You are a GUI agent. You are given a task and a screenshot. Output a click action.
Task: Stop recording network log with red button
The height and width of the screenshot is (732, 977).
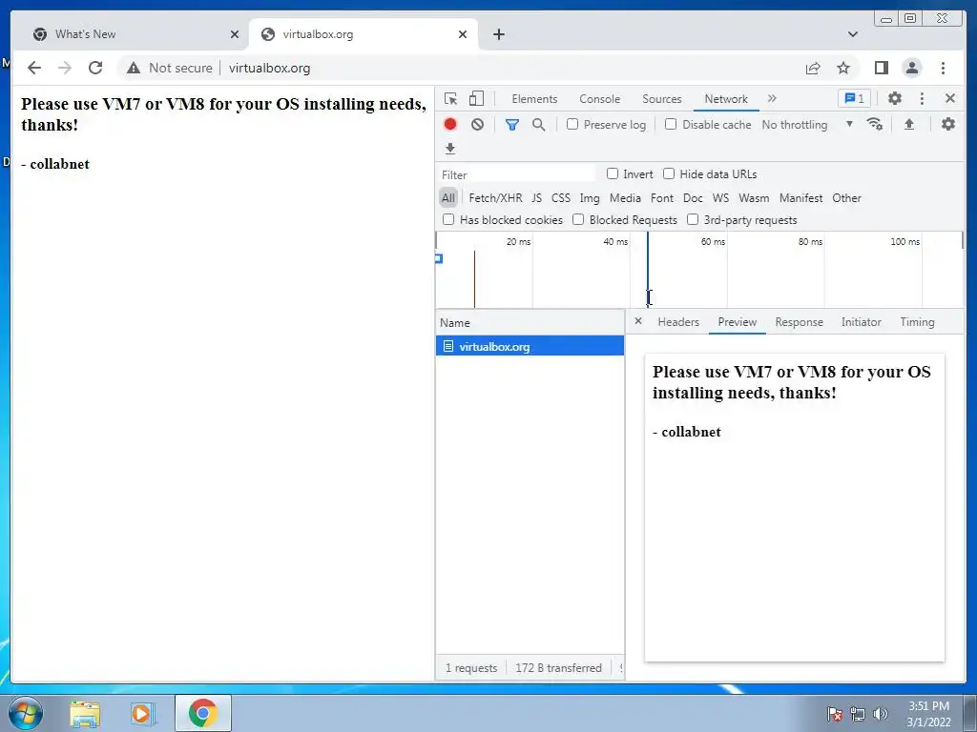[450, 125]
